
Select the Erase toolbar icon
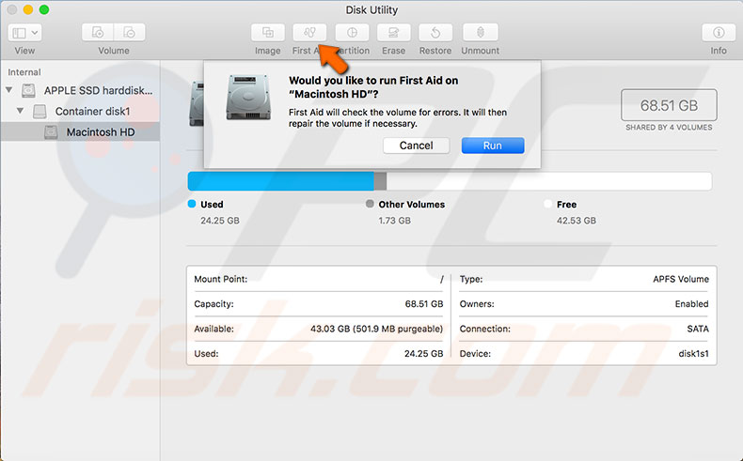[393, 32]
